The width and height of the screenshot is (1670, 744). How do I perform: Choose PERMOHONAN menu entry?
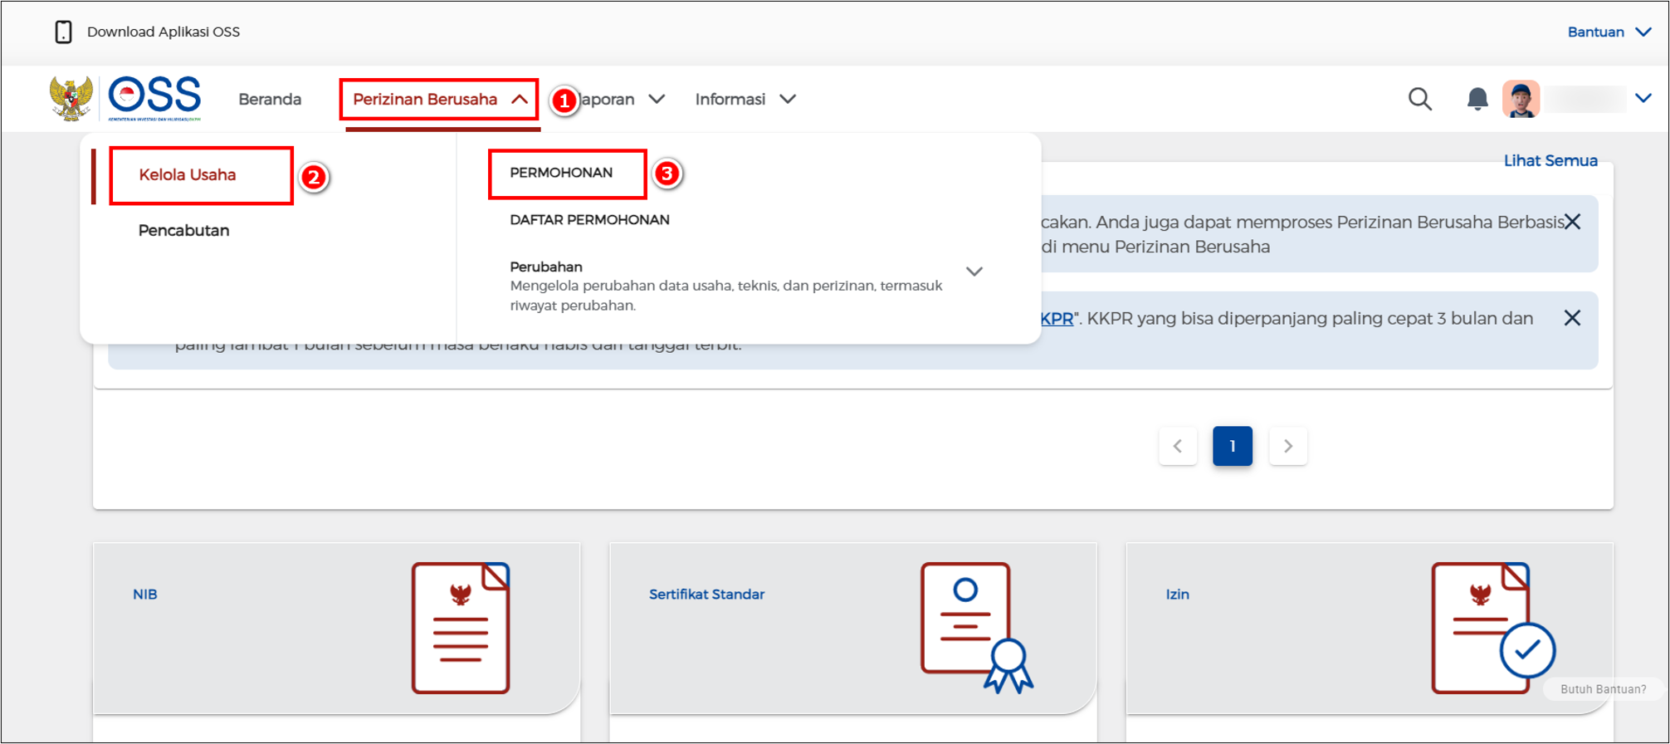[x=561, y=173]
